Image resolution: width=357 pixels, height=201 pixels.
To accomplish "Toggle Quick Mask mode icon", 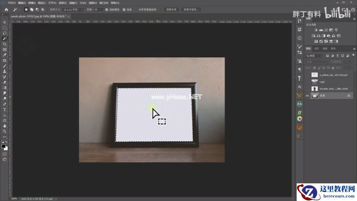I will click(x=5, y=154).
